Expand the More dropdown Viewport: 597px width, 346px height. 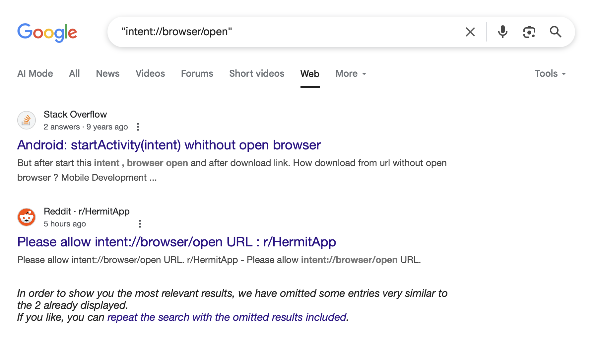click(351, 73)
